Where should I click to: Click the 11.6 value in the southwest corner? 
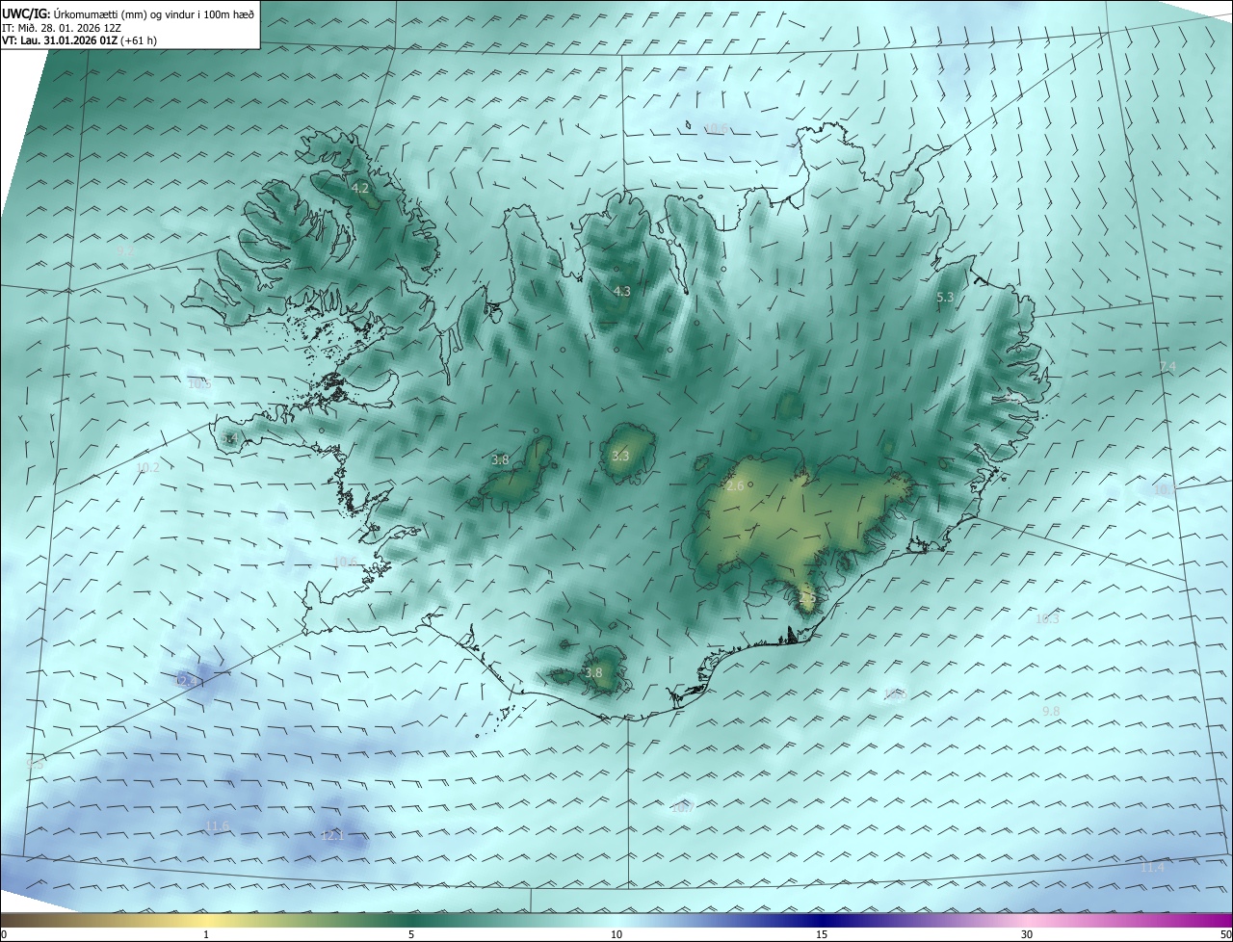[x=218, y=826]
